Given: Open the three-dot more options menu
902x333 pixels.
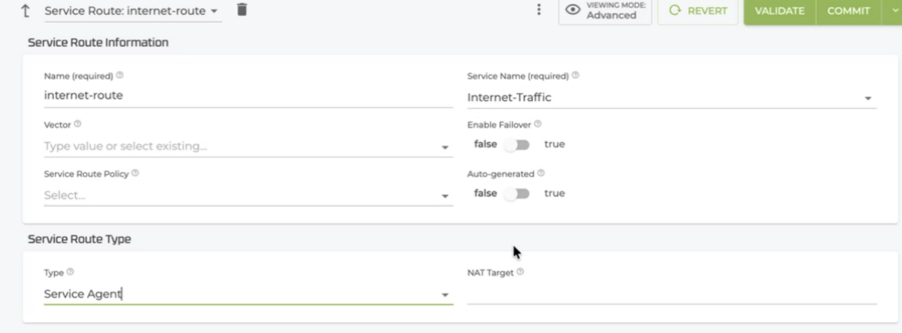Looking at the screenshot, I should (x=538, y=9).
